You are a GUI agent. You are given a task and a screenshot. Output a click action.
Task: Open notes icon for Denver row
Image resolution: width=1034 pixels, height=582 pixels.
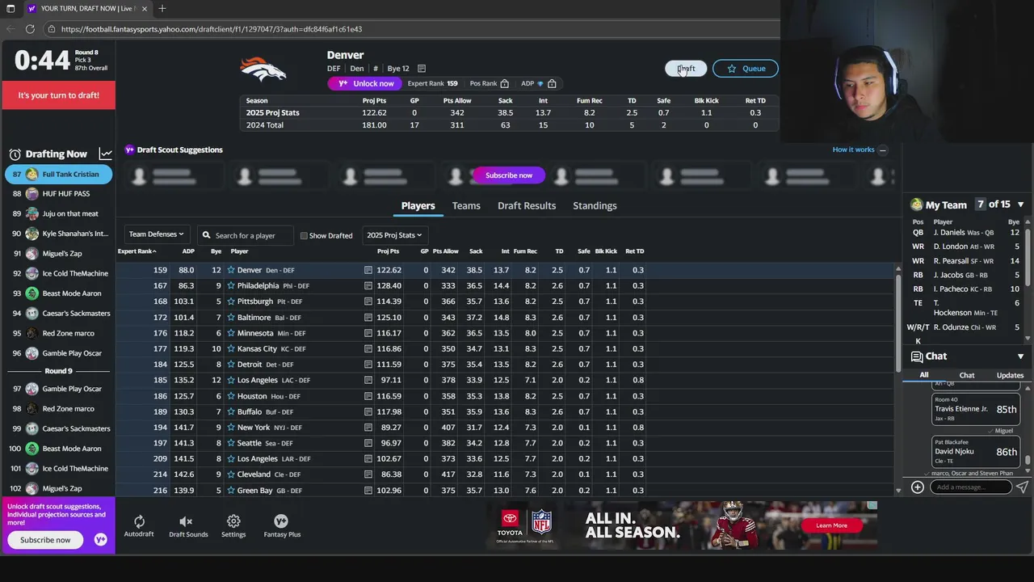tap(368, 270)
